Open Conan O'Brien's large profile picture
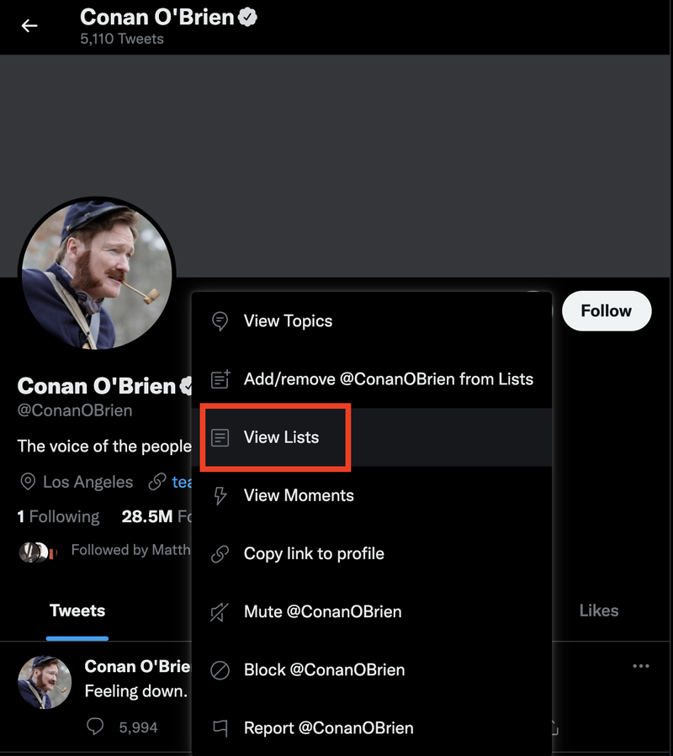 [97, 274]
